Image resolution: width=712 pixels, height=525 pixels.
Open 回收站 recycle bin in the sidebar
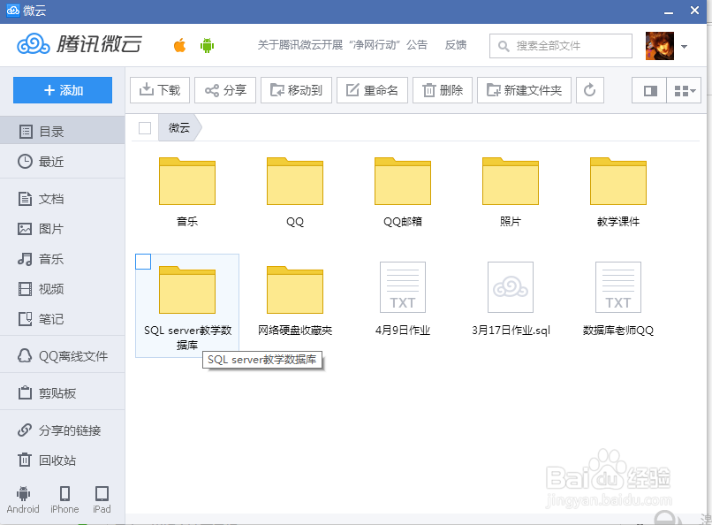(62, 460)
